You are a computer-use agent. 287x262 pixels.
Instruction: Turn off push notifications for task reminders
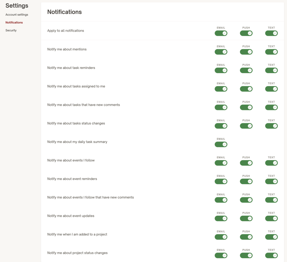[246, 70]
